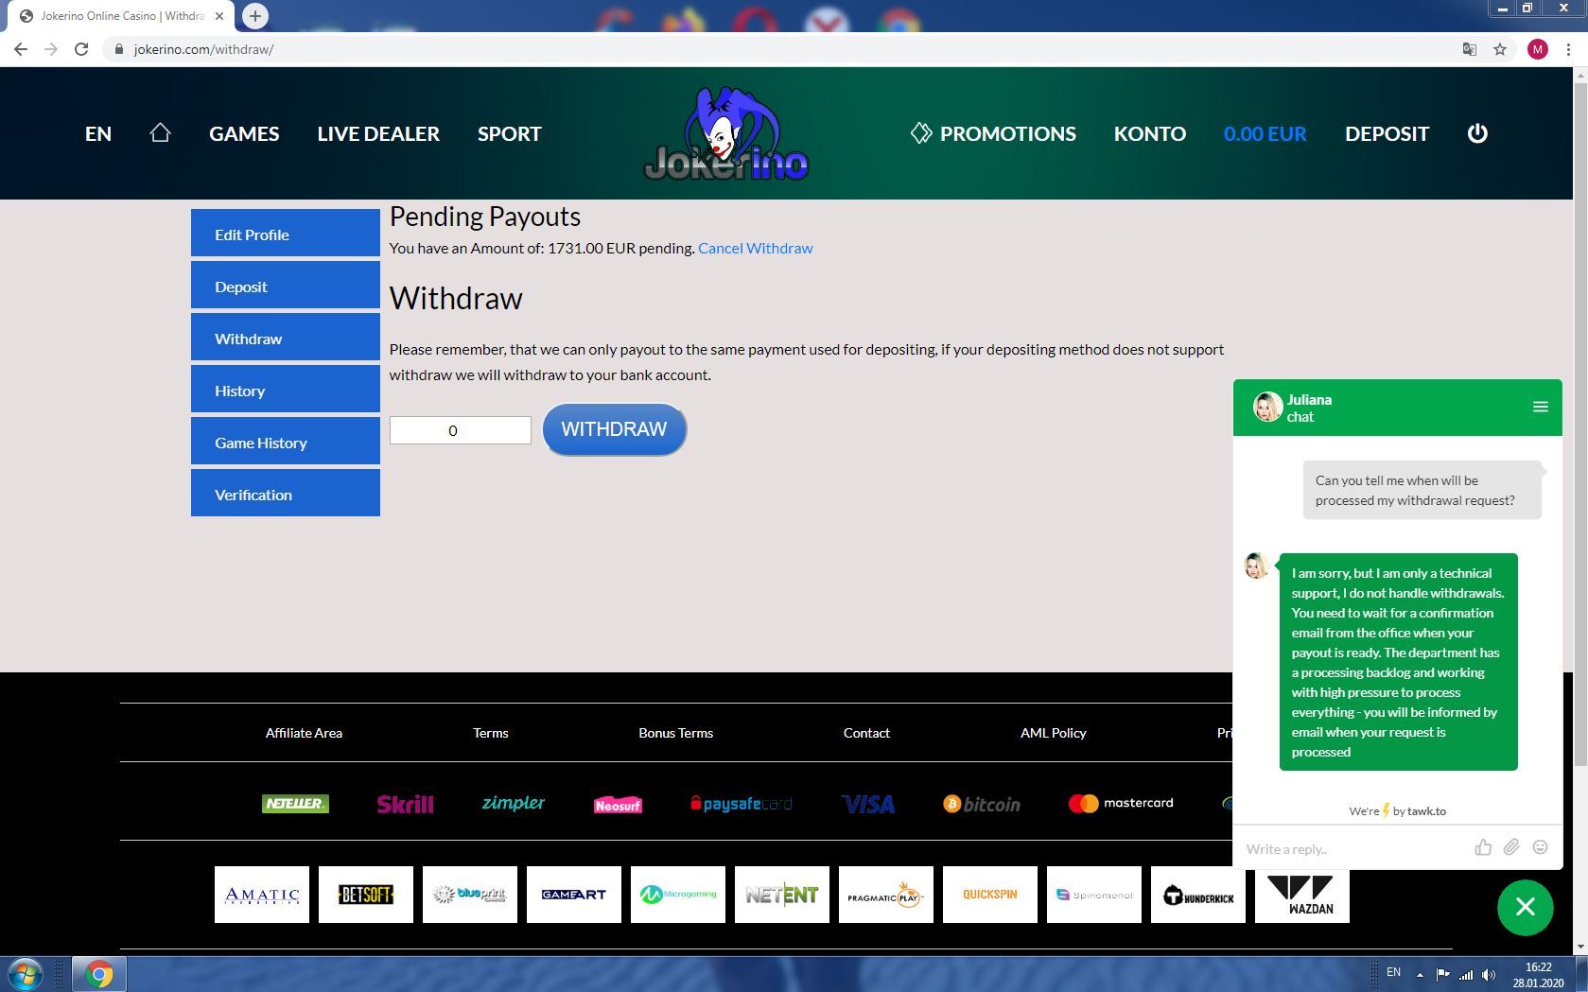
Task: Click the power logout icon
Action: tap(1477, 133)
